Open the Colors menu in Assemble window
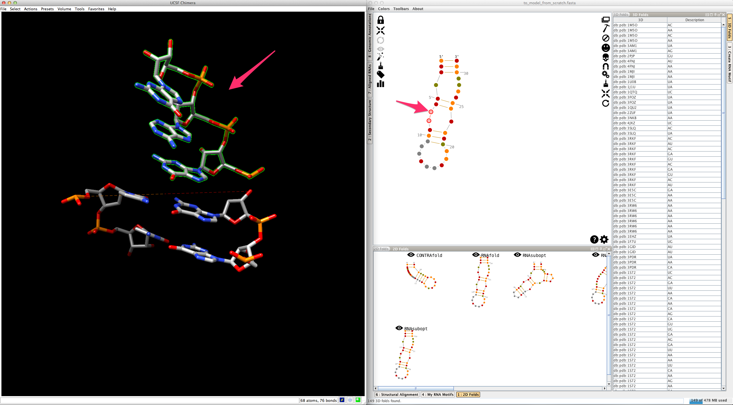The image size is (733, 405). pos(384,9)
